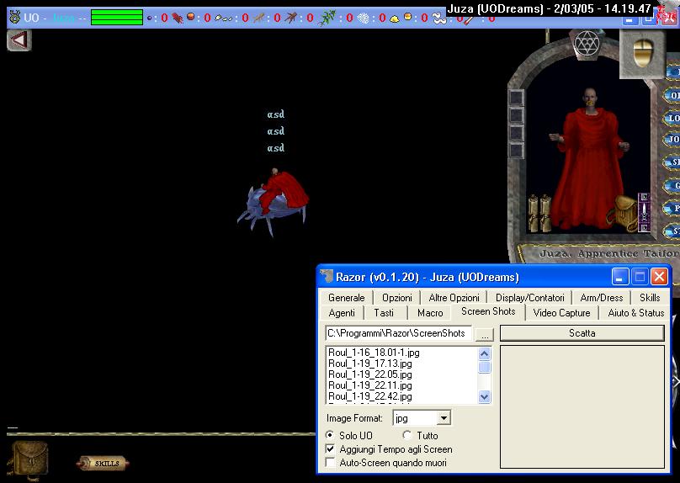This screenshot has height=483, width=680.
Task: Open the Tasti tab
Action: (384, 313)
